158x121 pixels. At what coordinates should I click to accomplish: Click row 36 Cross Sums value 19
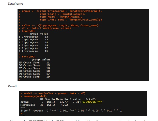click(x=34, y=65)
